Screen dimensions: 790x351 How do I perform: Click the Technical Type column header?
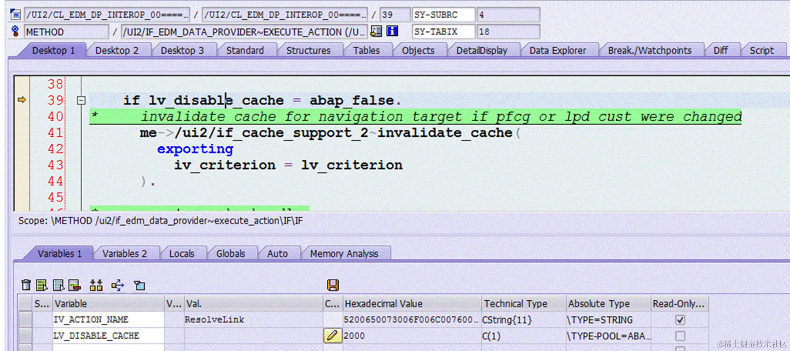[x=524, y=304]
